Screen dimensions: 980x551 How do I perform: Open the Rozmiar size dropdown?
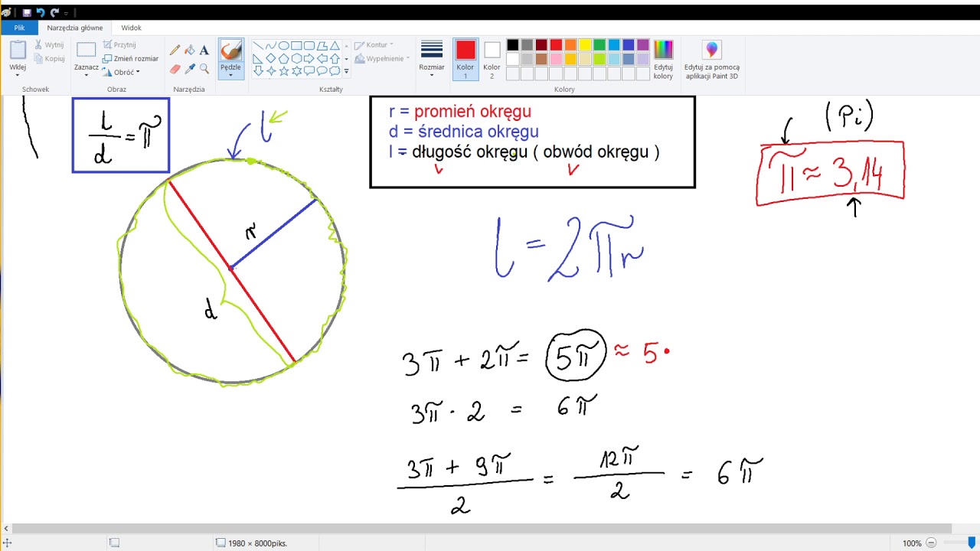432,60
